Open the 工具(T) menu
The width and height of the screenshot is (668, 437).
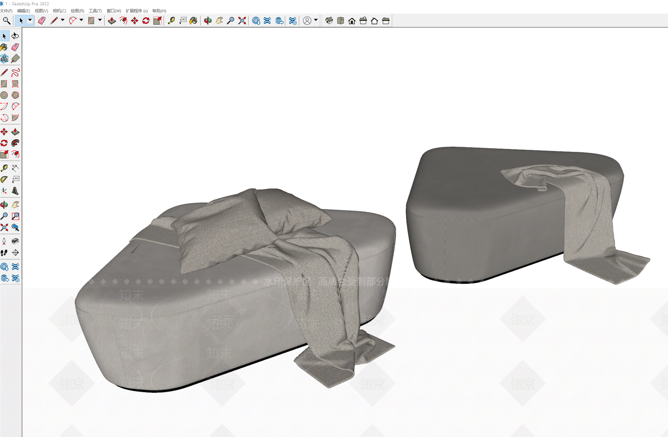coord(95,11)
